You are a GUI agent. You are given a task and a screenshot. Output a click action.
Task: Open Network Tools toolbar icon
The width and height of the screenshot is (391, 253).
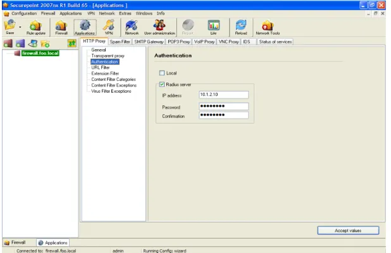[x=268, y=27]
